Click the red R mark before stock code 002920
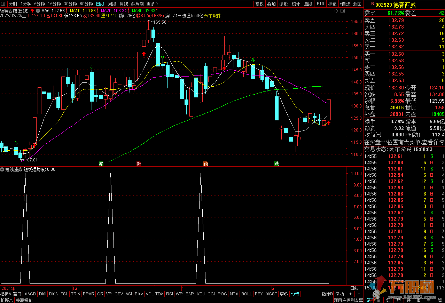The image size is (445, 303). 373,4
